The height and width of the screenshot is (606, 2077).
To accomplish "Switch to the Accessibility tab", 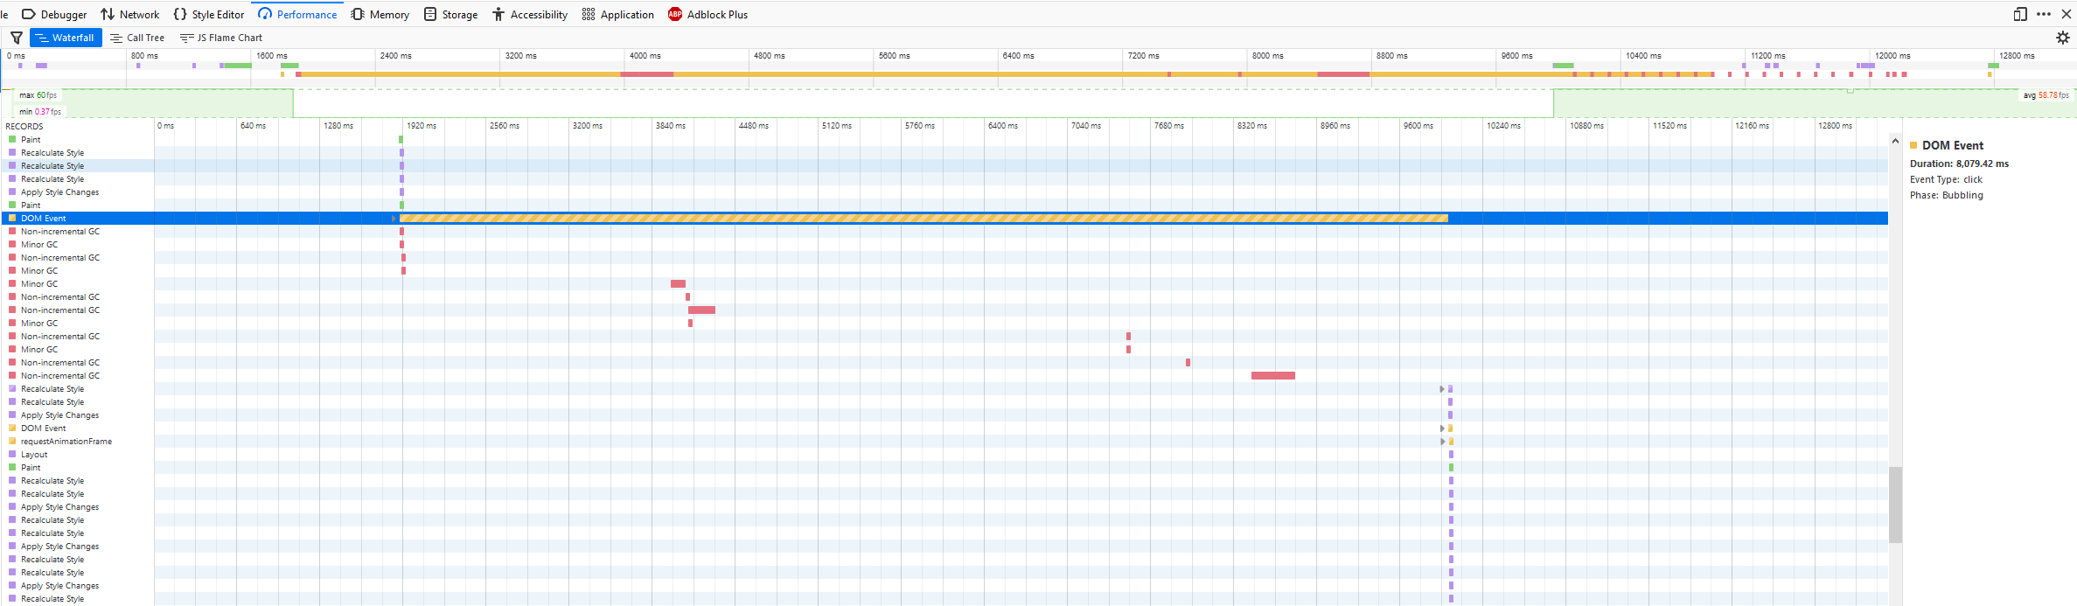I will click(530, 14).
